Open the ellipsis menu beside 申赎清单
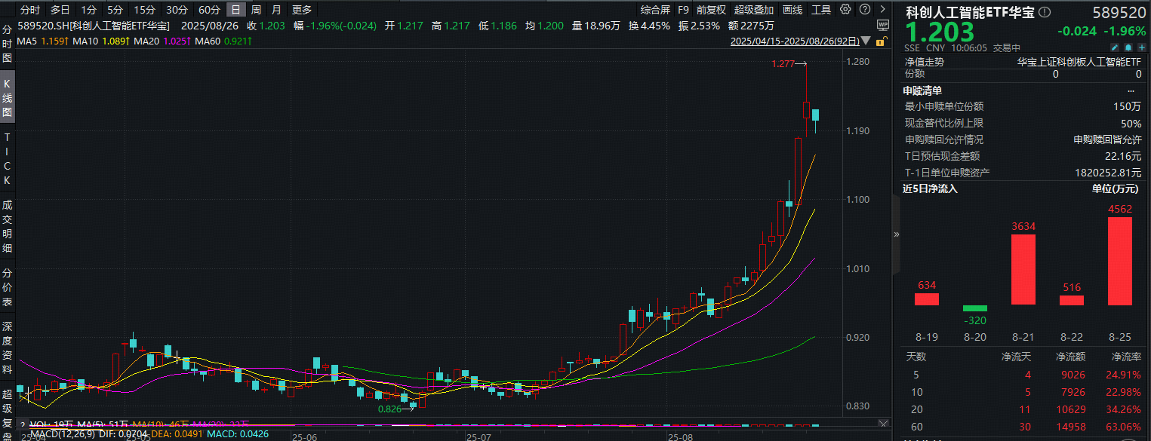This screenshot has height=441, width=1151. tap(1131, 90)
